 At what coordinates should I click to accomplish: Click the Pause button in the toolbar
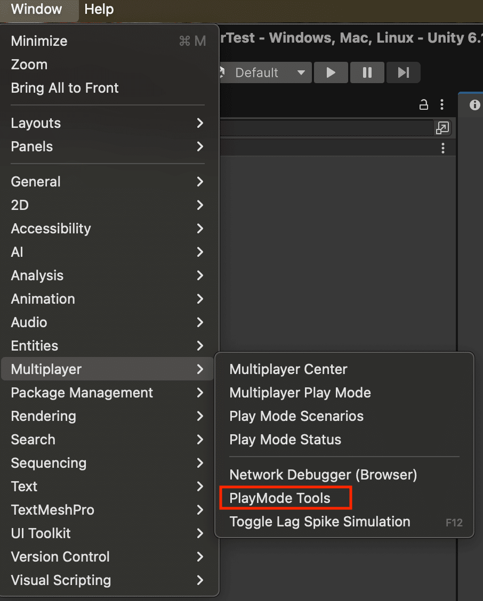(367, 72)
